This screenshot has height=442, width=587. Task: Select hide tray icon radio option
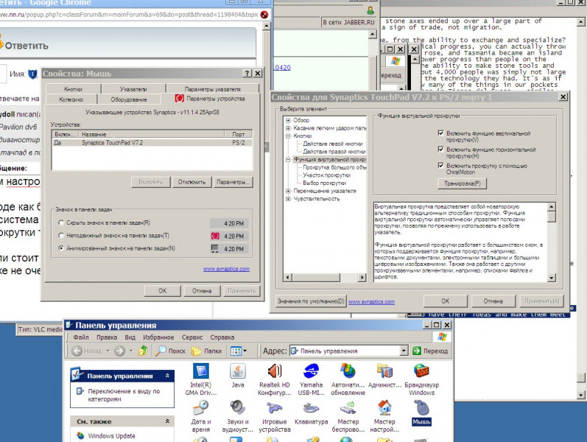coord(61,222)
